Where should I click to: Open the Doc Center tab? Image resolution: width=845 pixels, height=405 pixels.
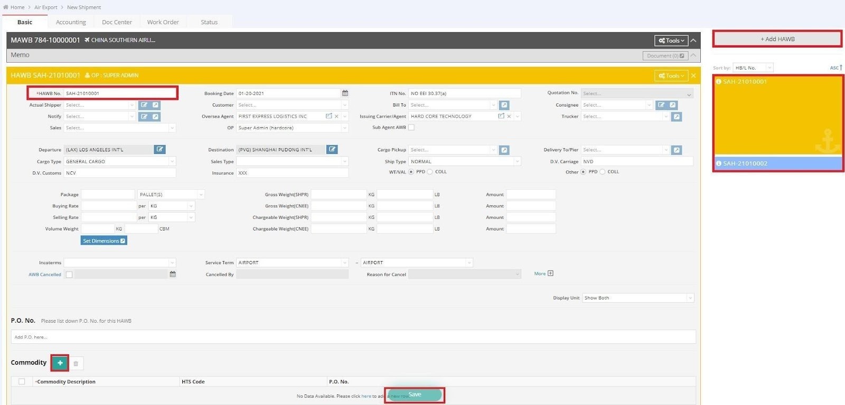tap(117, 22)
